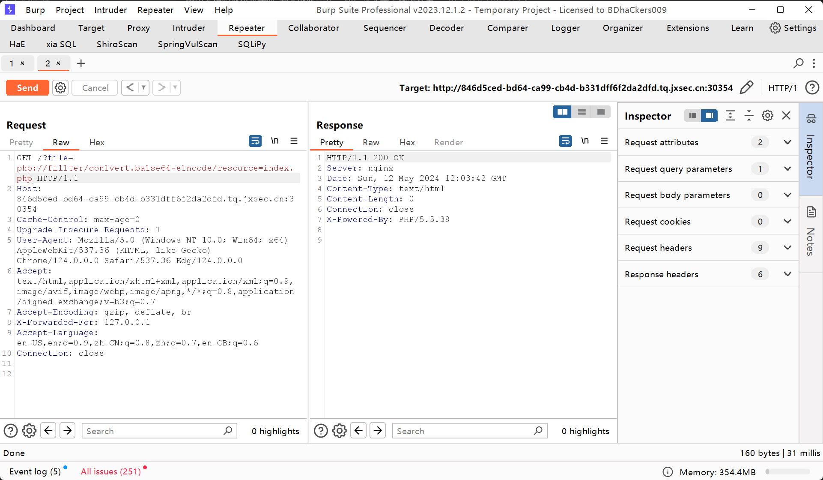Click response Search input field
Viewport: 823px width, 480px height.
pyautogui.click(x=470, y=431)
